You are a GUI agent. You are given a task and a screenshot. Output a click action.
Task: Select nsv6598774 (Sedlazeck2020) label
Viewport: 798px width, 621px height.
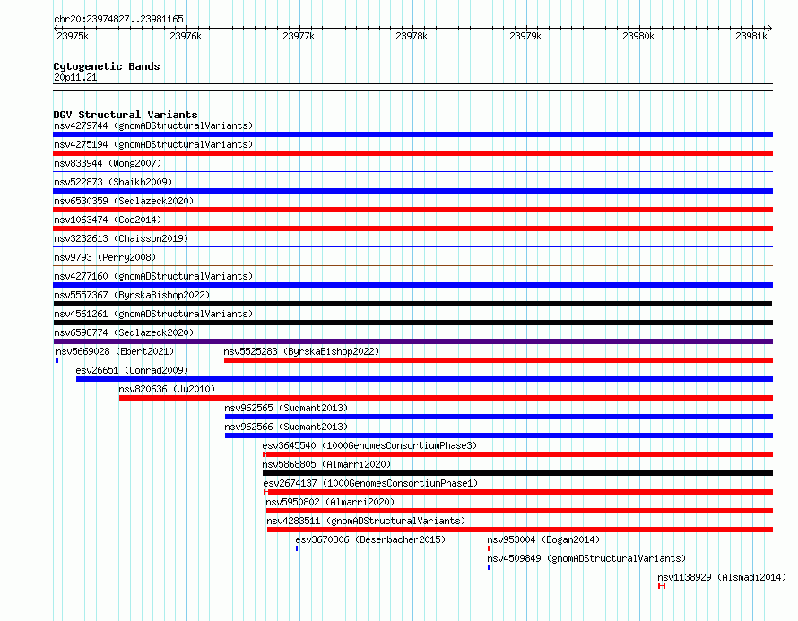[x=124, y=332]
